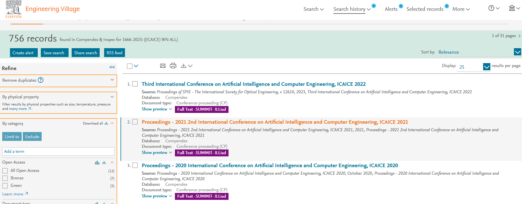This screenshot has width=522, height=204.
Task: Show preview for ICAICE 2022 record
Action: click(157, 109)
